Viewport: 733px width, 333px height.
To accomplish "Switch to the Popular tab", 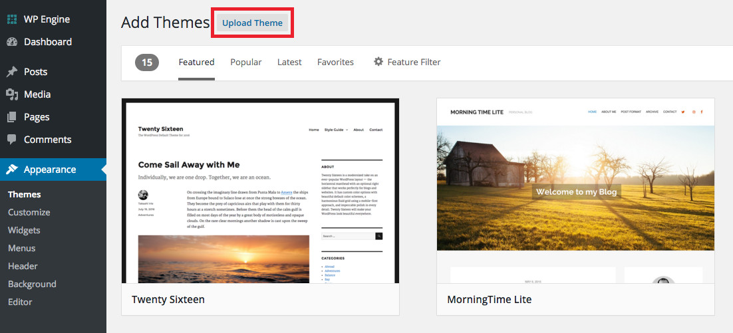I will 246,62.
